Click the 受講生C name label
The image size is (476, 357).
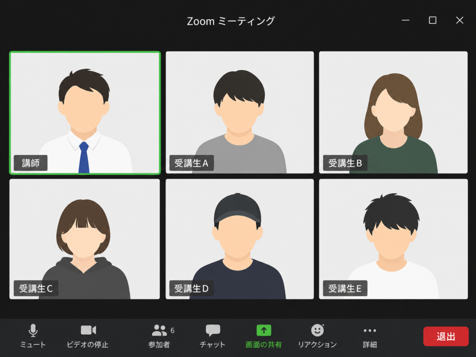36,288
